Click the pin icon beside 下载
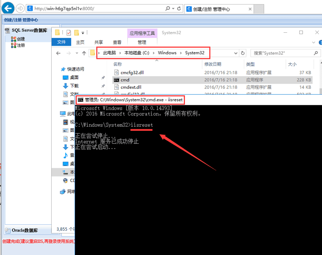The image size is (322, 255). (103, 86)
